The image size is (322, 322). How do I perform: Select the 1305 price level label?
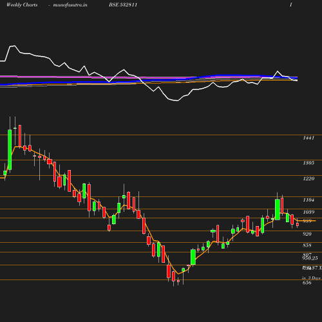308,163
